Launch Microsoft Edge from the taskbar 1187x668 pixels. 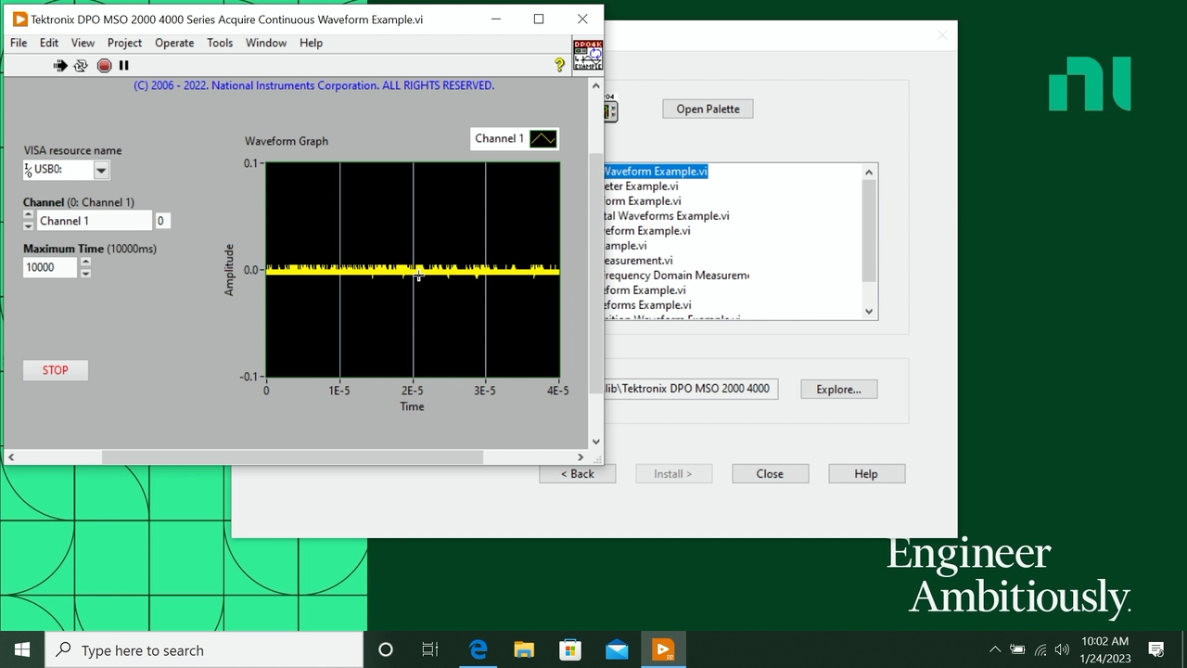(x=478, y=649)
